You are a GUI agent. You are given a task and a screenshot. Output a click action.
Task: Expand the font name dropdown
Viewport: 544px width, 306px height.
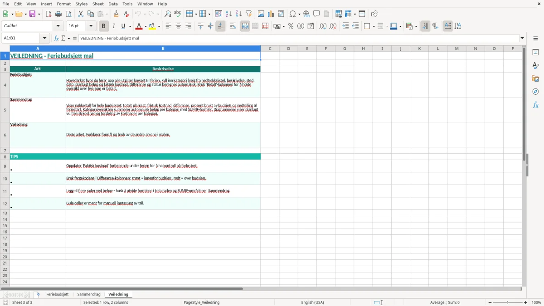tap(58, 26)
